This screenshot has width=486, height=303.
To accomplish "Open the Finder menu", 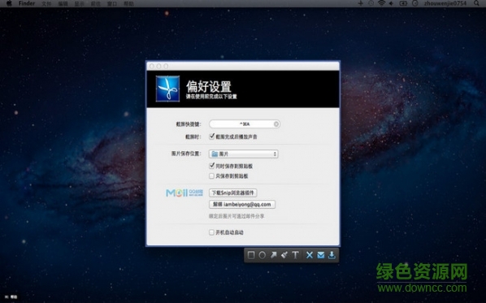I will [27, 3].
